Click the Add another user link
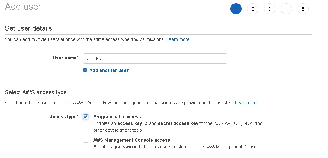 (109, 70)
